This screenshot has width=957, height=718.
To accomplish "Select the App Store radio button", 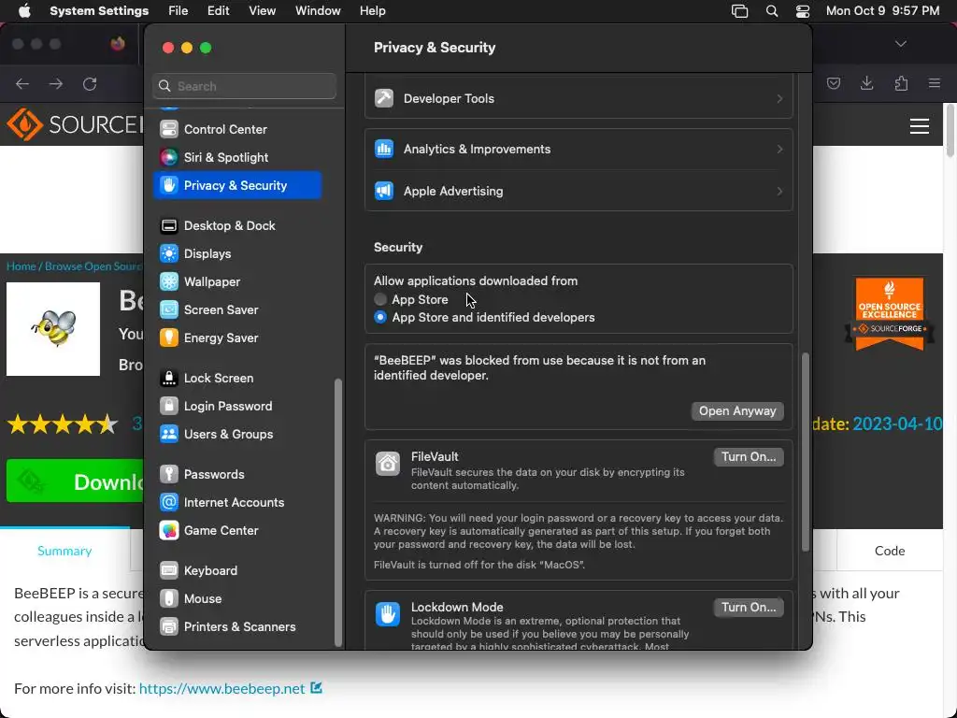I will [380, 300].
